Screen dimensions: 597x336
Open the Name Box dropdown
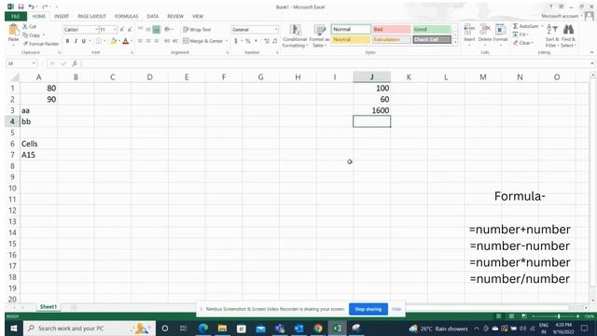pyautogui.click(x=34, y=63)
